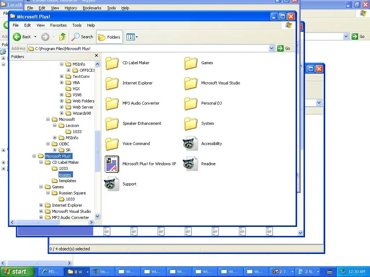This screenshot has height=277, width=370.
Task: Open the View menu in Microsoft Plus!
Action: pyautogui.click(x=40, y=25)
